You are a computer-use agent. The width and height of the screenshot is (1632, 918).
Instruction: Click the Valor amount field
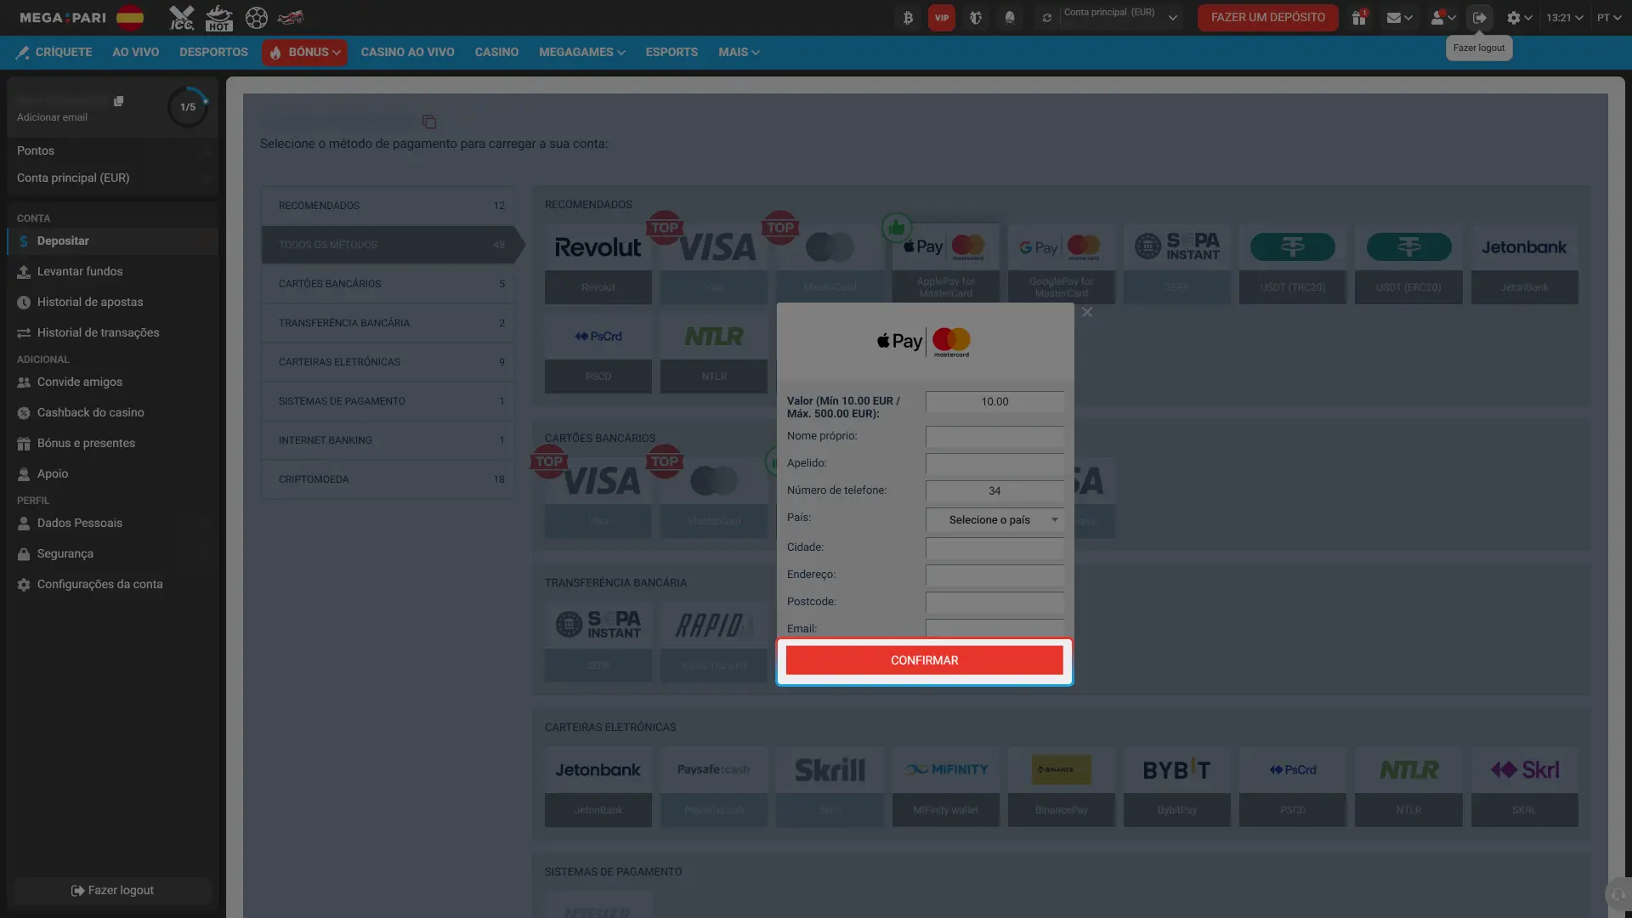click(x=994, y=402)
